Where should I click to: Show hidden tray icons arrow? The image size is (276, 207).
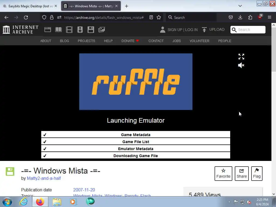[229, 202]
